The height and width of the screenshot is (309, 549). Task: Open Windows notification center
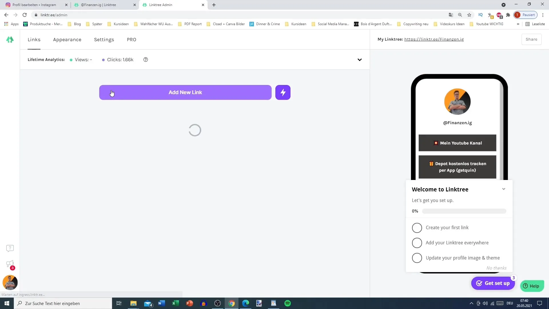(x=540, y=303)
